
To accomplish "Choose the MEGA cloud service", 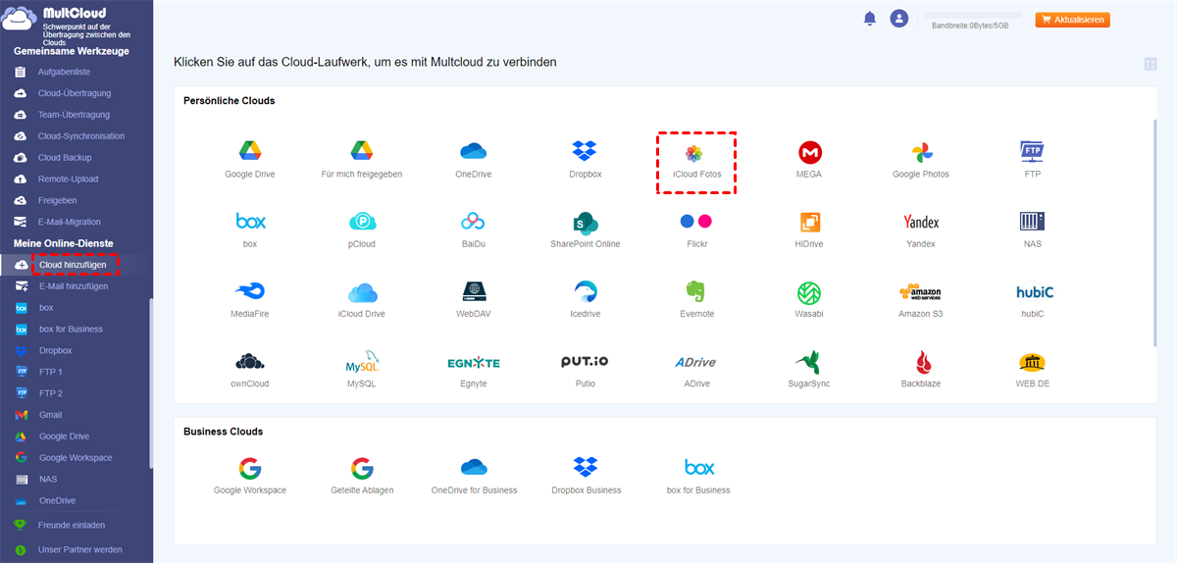I will tap(809, 152).
